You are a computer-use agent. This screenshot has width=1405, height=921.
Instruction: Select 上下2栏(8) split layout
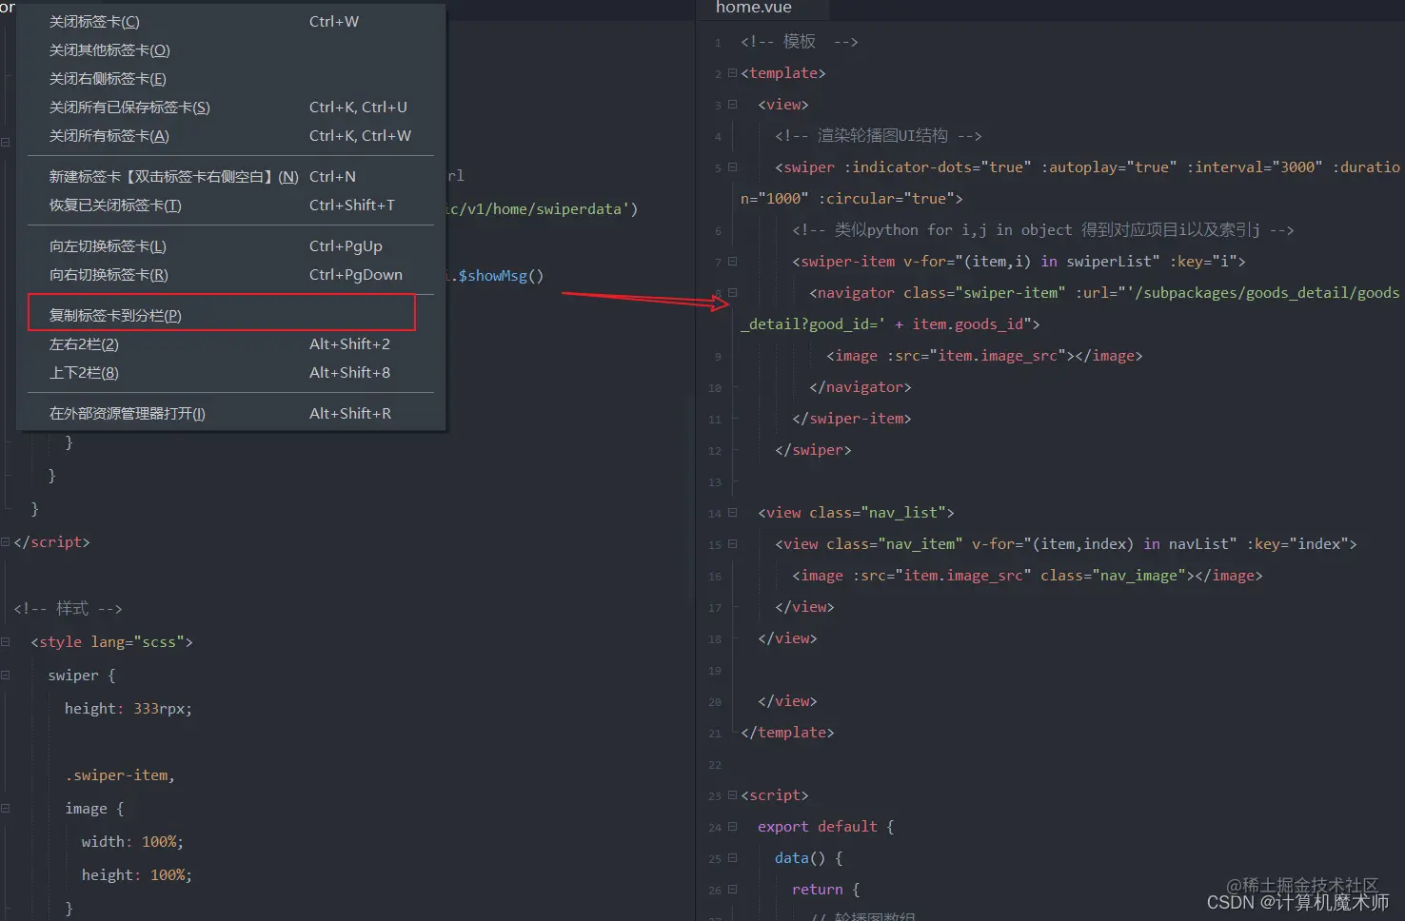click(230, 372)
